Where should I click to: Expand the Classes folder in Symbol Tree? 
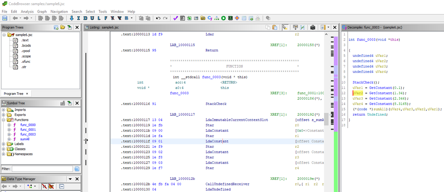tap(4, 149)
